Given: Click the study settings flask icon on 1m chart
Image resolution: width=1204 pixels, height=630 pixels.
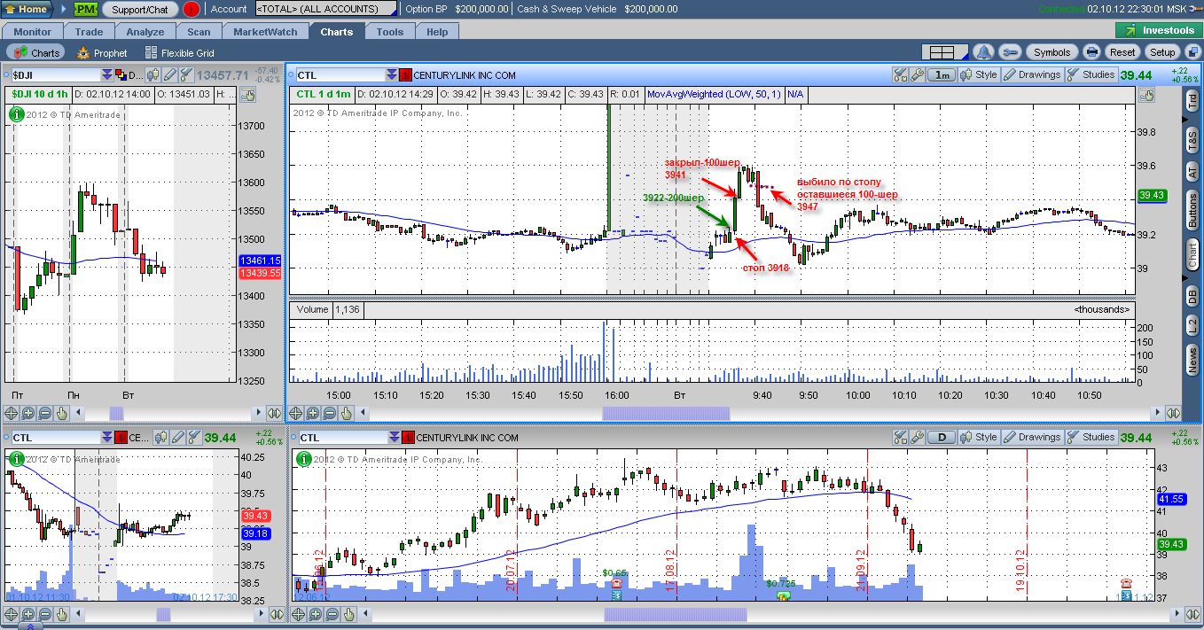Looking at the screenshot, I should click(901, 75).
